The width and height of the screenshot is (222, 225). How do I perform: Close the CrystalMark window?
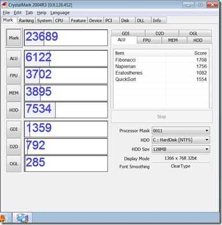[x=212, y=5]
